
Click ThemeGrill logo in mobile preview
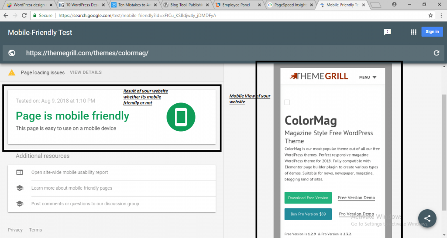319,76
